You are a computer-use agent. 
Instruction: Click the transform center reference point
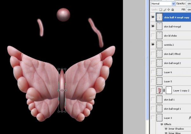click(x=62, y=90)
